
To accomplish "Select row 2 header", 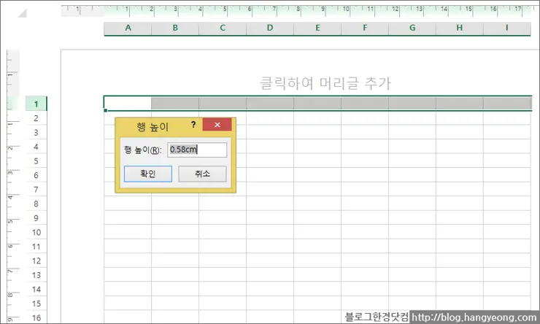I will click(36, 117).
